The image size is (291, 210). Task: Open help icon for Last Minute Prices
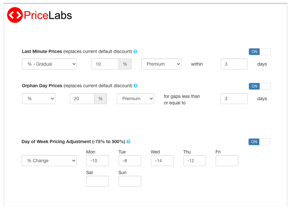click(x=135, y=51)
